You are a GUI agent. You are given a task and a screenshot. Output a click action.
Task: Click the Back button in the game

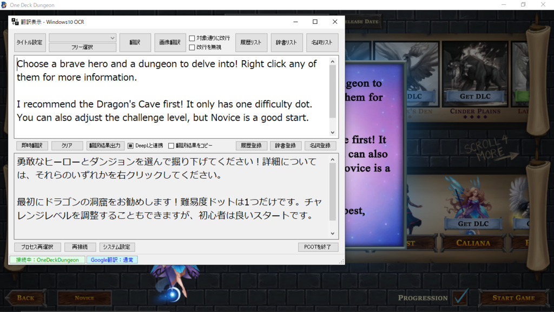25,298
